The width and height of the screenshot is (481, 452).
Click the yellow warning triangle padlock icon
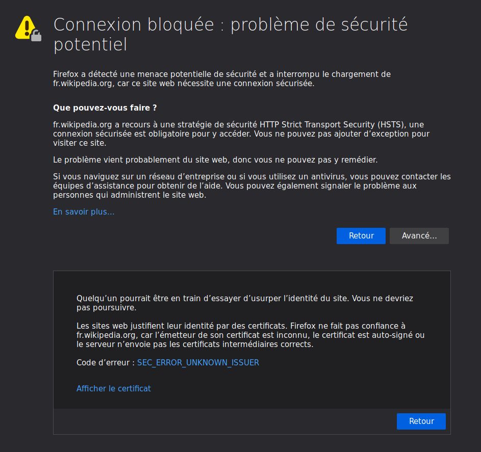click(28, 29)
